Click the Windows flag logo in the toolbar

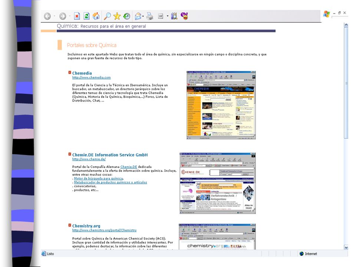coord(327,14)
